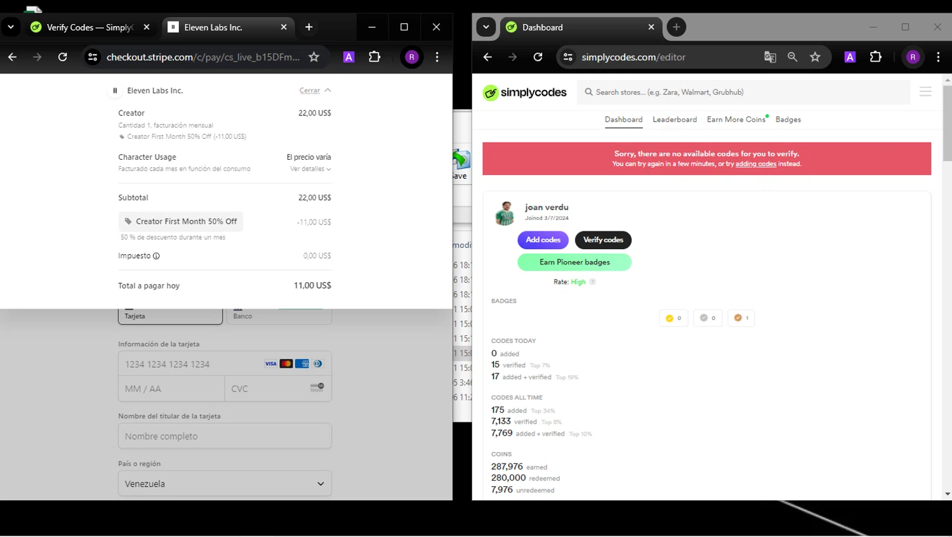Focus the Search stores field
952x537 pixels.
tap(744, 92)
